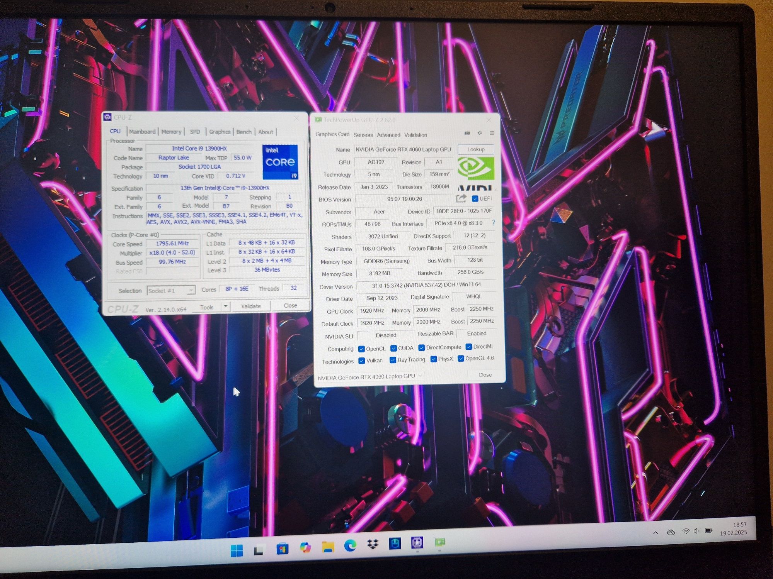The height and width of the screenshot is (579, 773).
Task: Open the clock and date flyout
Action: pos(733,529)
